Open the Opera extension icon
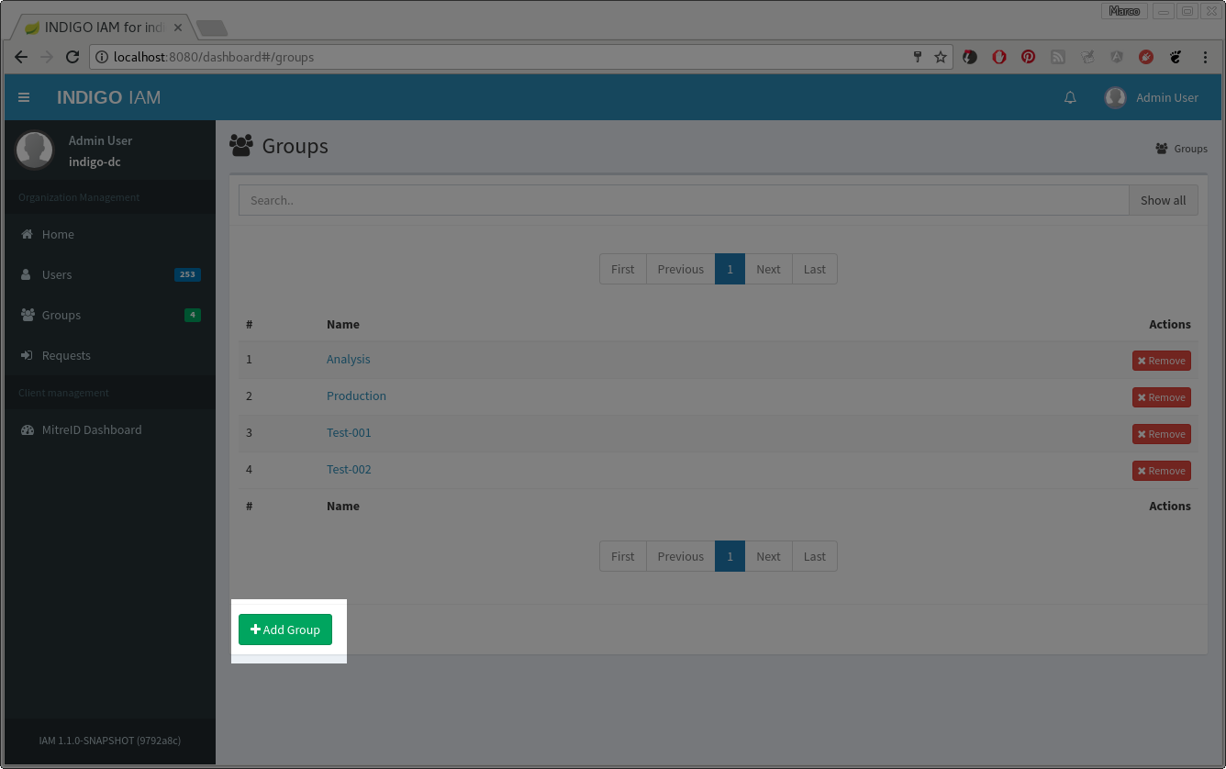 [999, 57]
